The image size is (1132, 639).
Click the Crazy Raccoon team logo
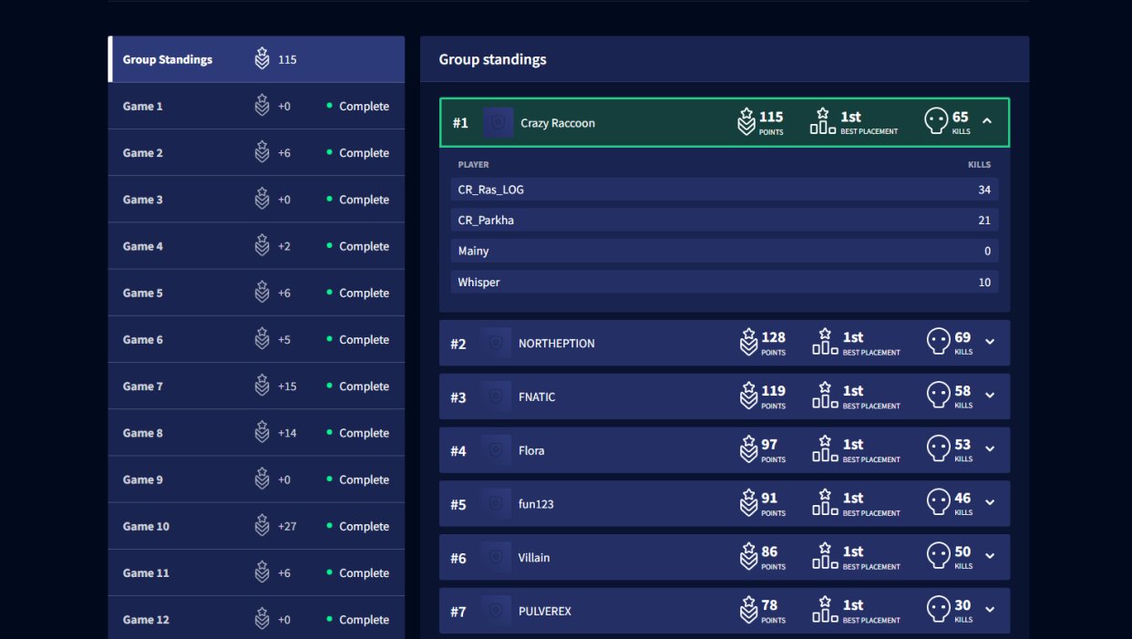point(499,122)
